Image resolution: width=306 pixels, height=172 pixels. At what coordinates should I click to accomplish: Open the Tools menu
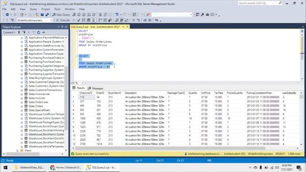click(57, 9)
